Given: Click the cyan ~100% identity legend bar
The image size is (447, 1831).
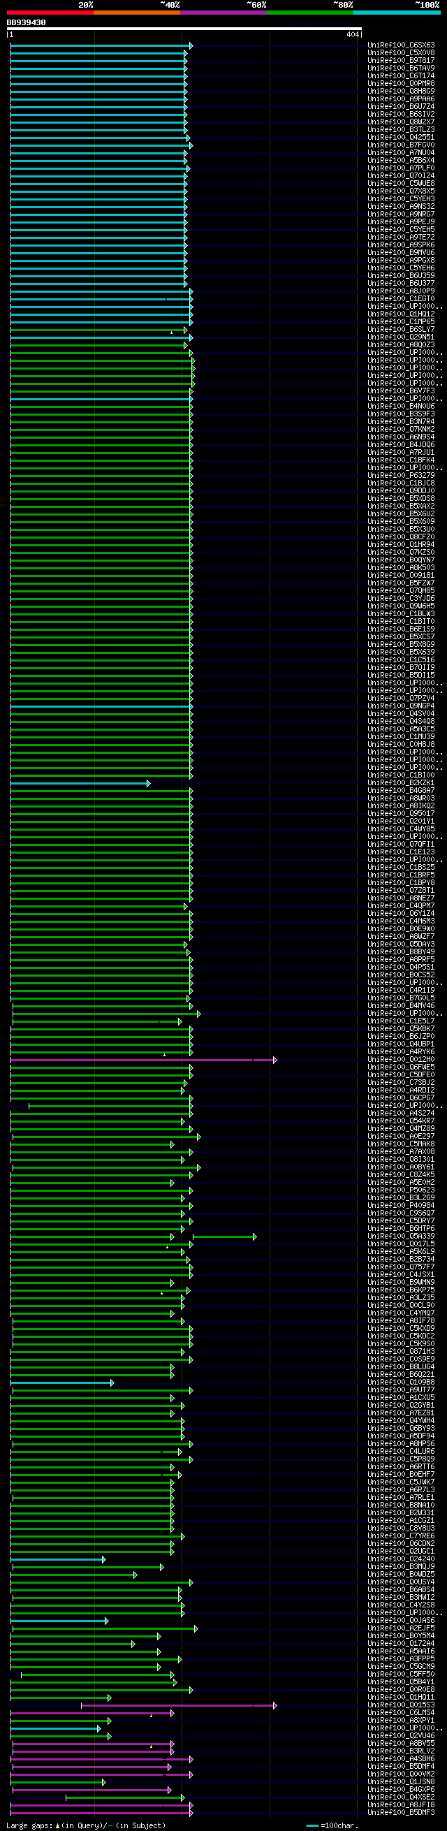Looking at the screenshot, I should point(397,13).
